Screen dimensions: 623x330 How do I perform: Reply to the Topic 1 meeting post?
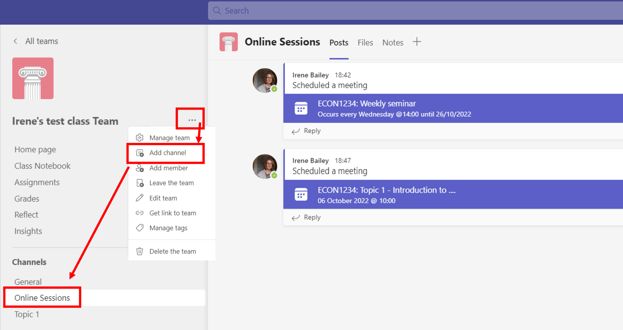307,217
